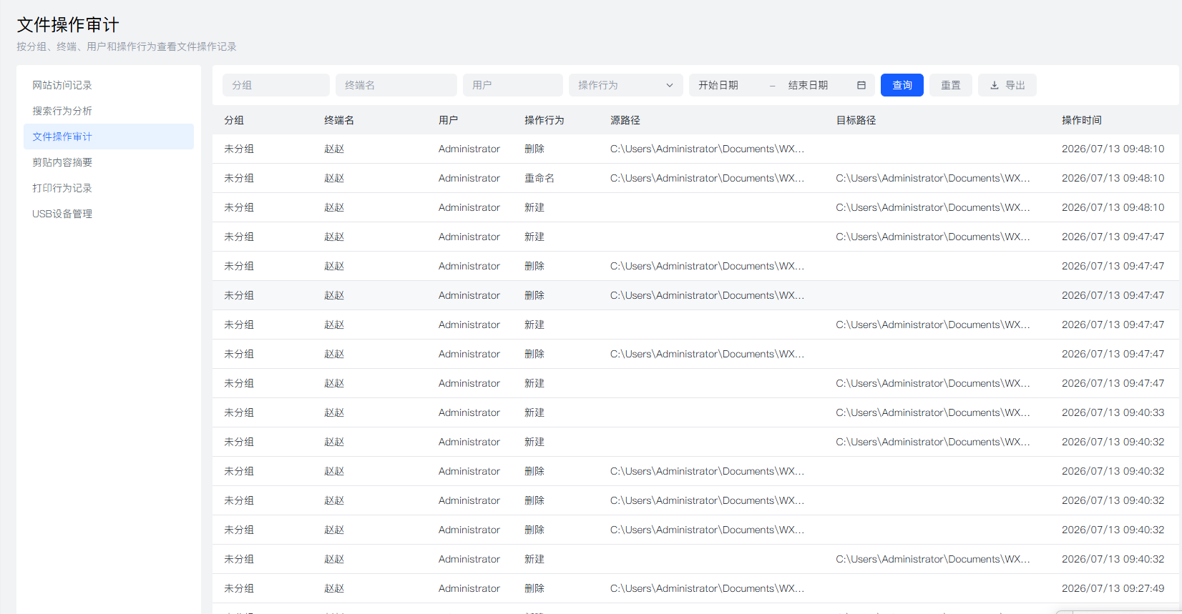Click the 用户 column header
The image size is (1182, 614).
(x=449, y=120)
